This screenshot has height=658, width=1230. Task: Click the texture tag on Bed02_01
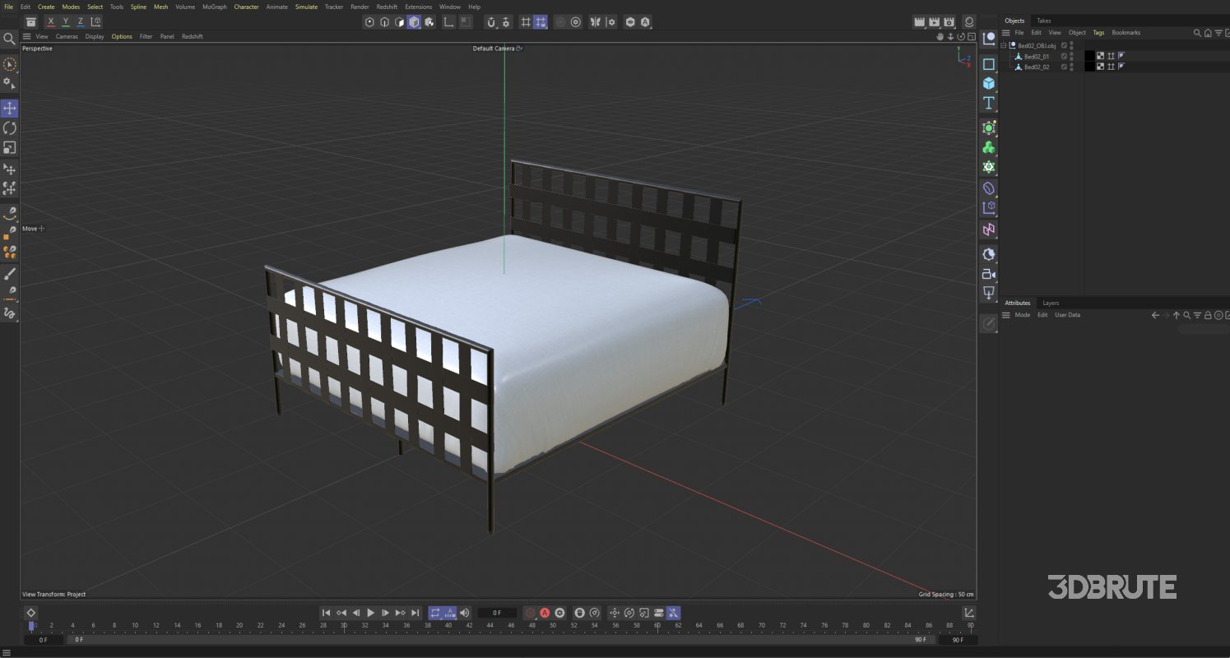pyautogui.click(x=1100, y=56)
